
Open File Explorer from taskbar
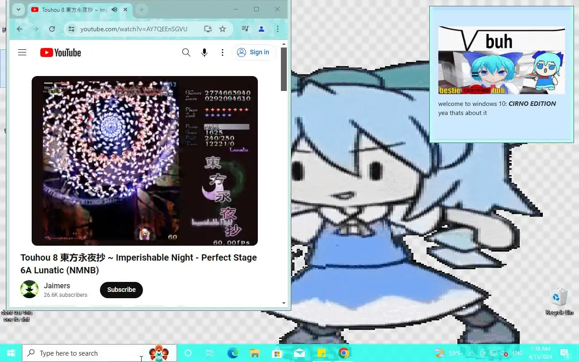tap(255, 353)
